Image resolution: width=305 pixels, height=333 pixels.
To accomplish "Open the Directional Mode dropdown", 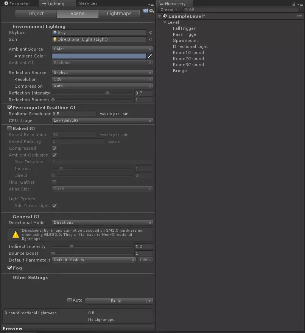I will coord(102,223).
